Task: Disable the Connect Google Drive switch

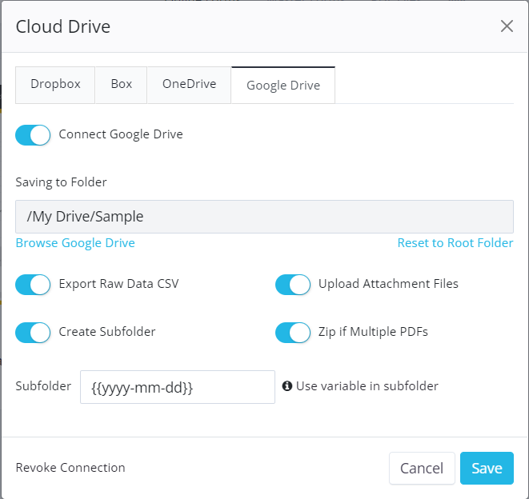Action: (34, 135)
